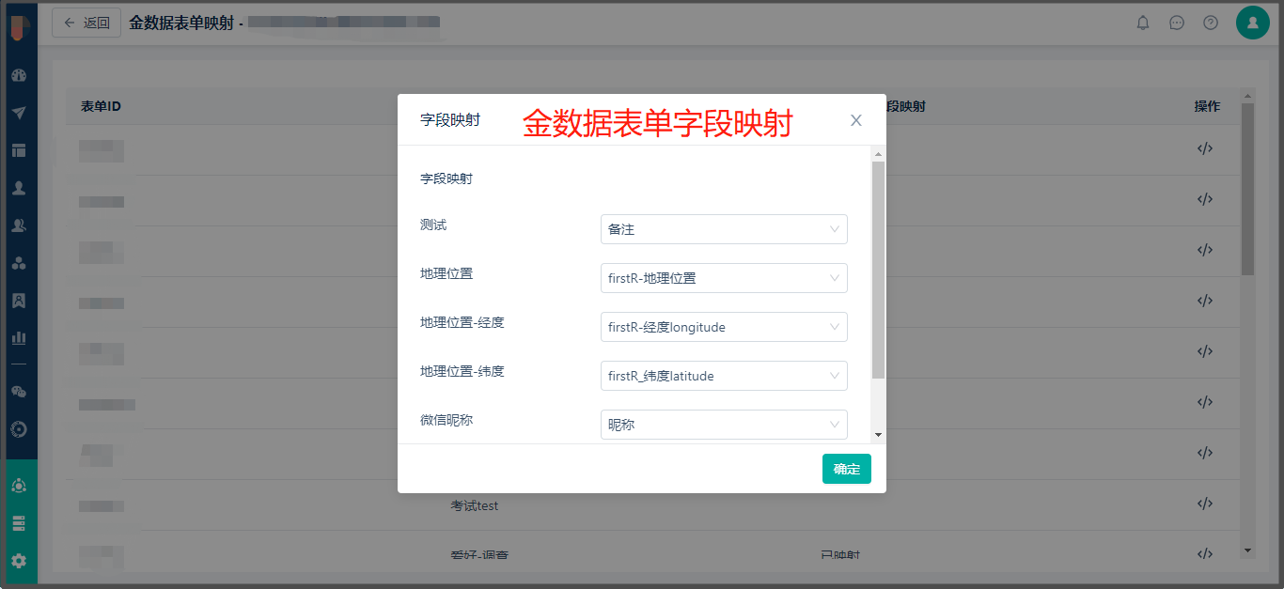1284x589 pixels.
Task: Click the code icon in the 考试test row
Action: (1205, 504)
